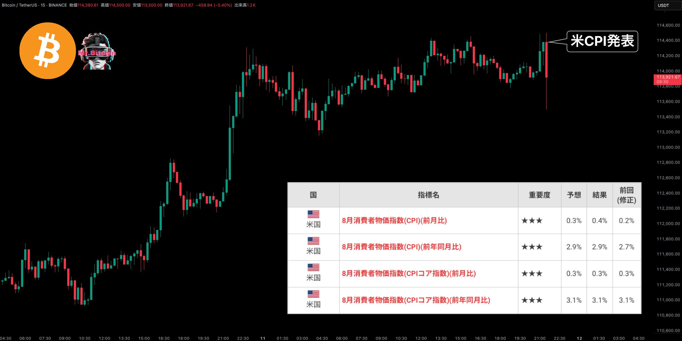Click the 0.4% result value for CPI 前月比
Viewport: 682px width, 341px height.
[x=599, y=221]
